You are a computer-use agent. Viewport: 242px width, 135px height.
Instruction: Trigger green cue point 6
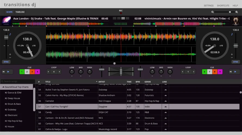[x=204, y=72]
